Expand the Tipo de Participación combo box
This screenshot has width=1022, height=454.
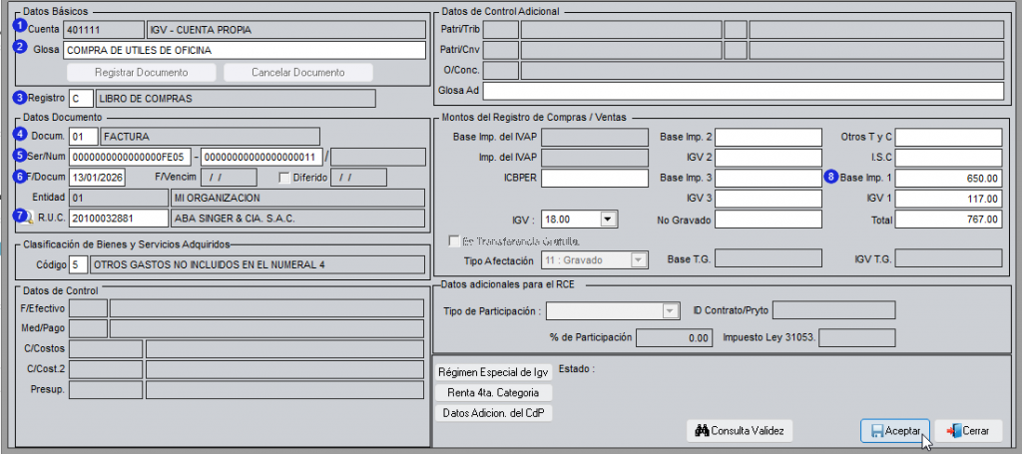pyautogui.click(x=670, y=311)
